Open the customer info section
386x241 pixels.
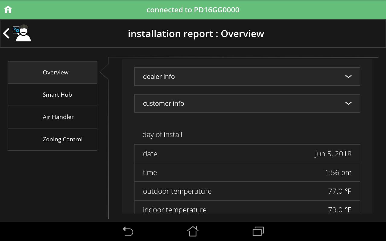click(x=247, y=103)
